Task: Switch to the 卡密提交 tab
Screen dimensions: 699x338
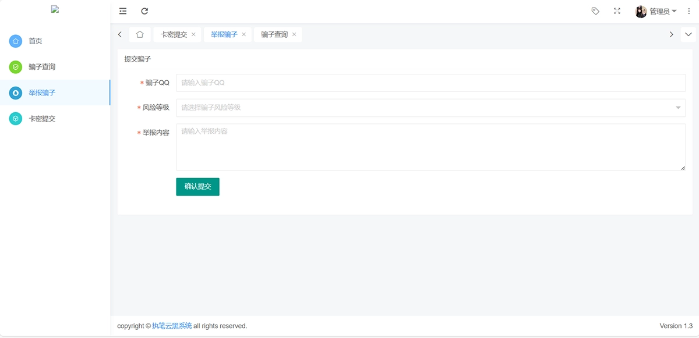Action: (x=174, y=34)
